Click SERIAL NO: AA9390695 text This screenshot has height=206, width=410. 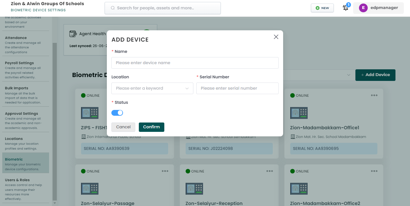pos(316,149)
